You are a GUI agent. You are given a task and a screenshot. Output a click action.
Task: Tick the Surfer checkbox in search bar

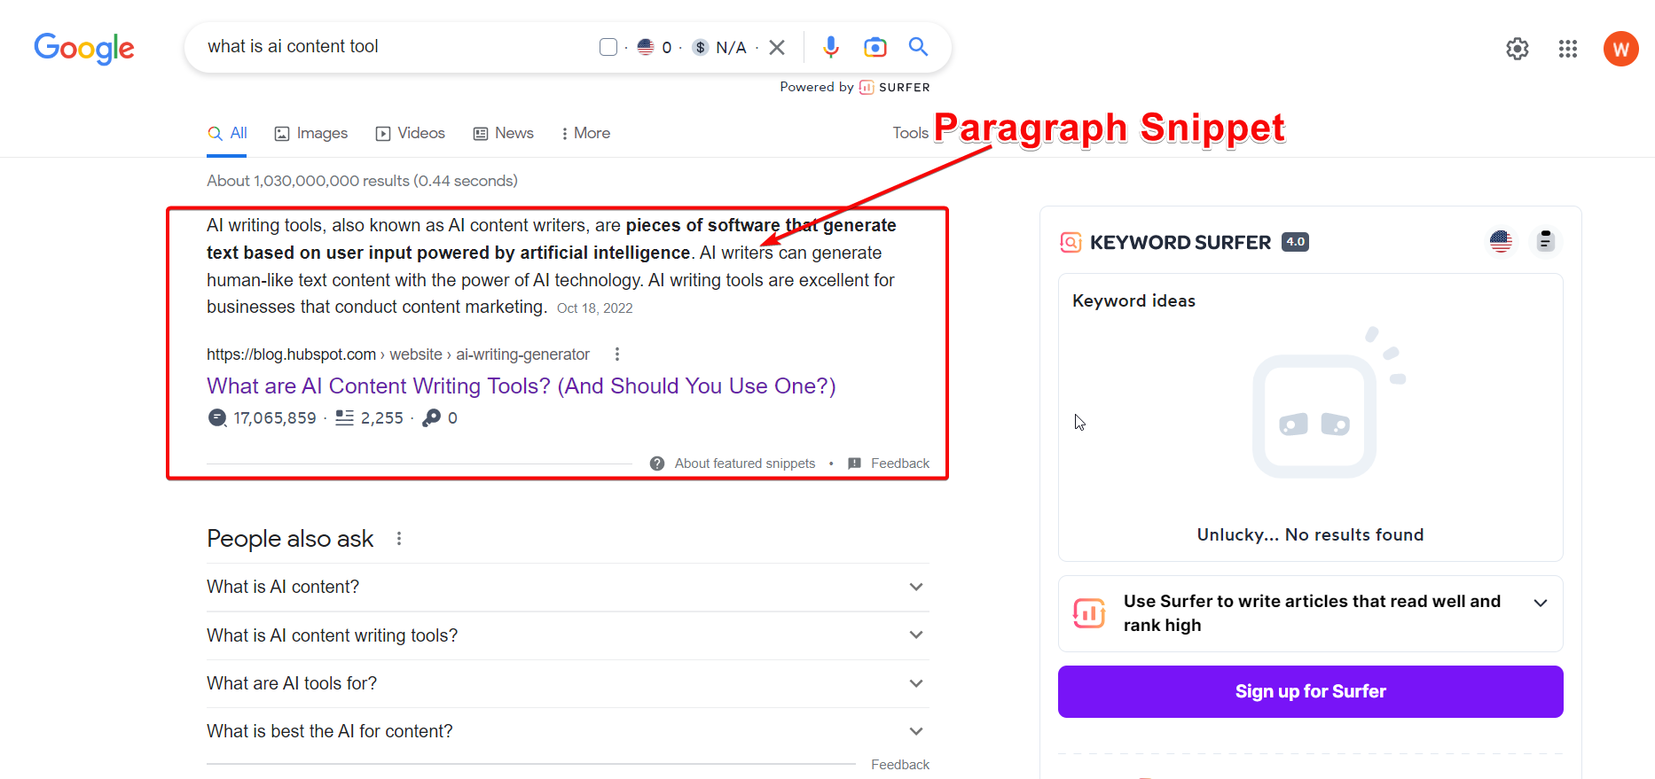608,47
